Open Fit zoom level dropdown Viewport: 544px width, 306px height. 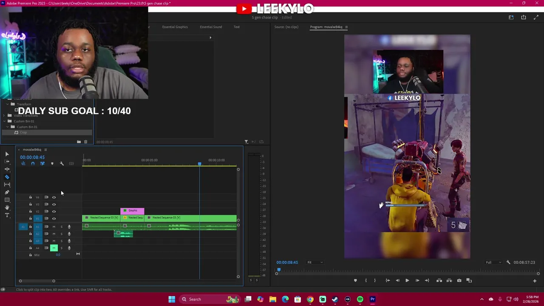click(315, 262)
